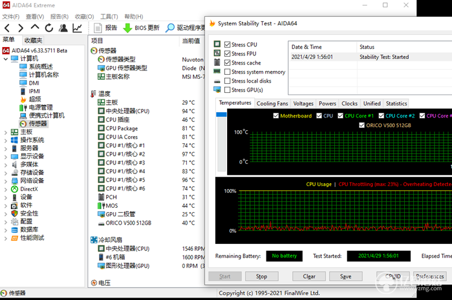Click the up-level arrow toolbar icon
This screenshot has width=452, height=300.
[x=35, y=27]
